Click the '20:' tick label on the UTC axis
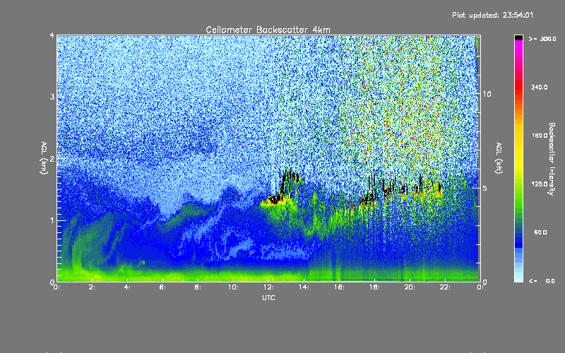Image resolution: width=565 pixels, height=353 pixels. tap(410, 287)
